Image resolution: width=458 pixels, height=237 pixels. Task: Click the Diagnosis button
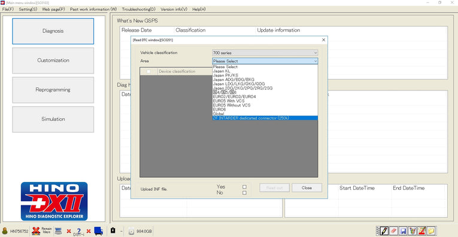[x=53, y=31]
